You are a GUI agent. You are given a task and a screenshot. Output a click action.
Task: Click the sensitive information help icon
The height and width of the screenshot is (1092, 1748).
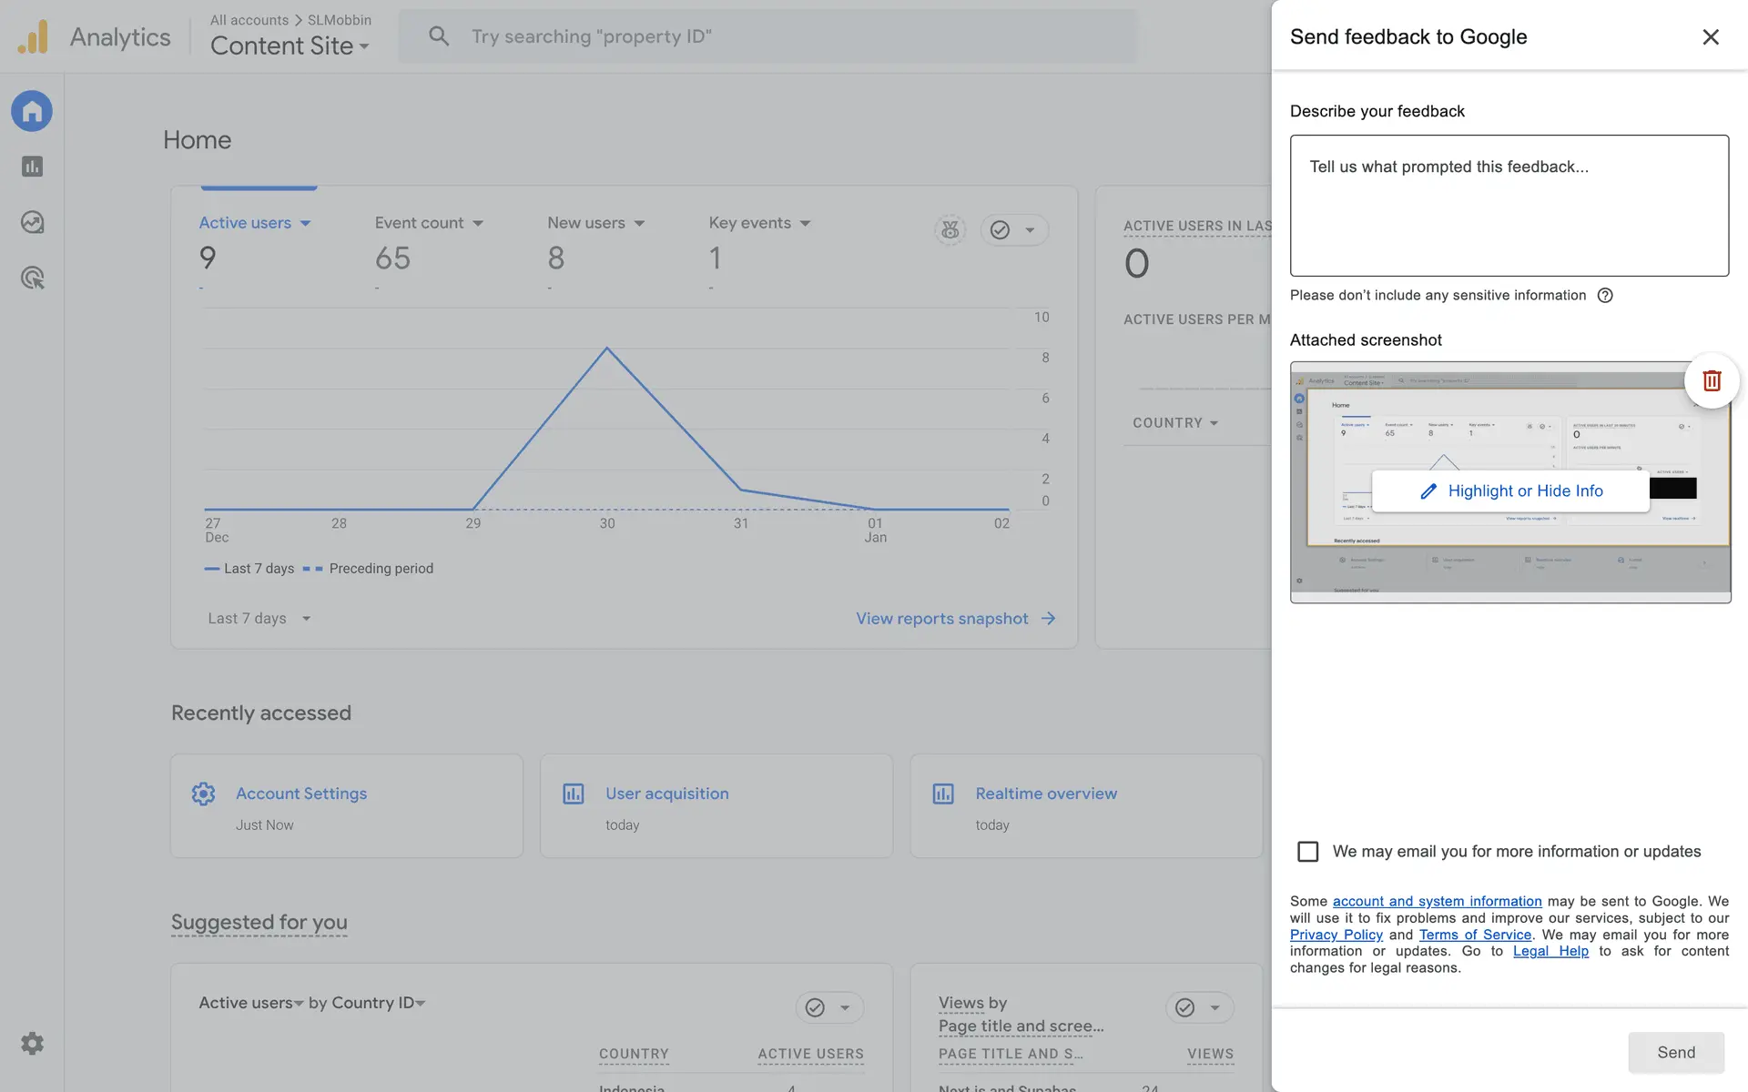tap(1605, 295)
